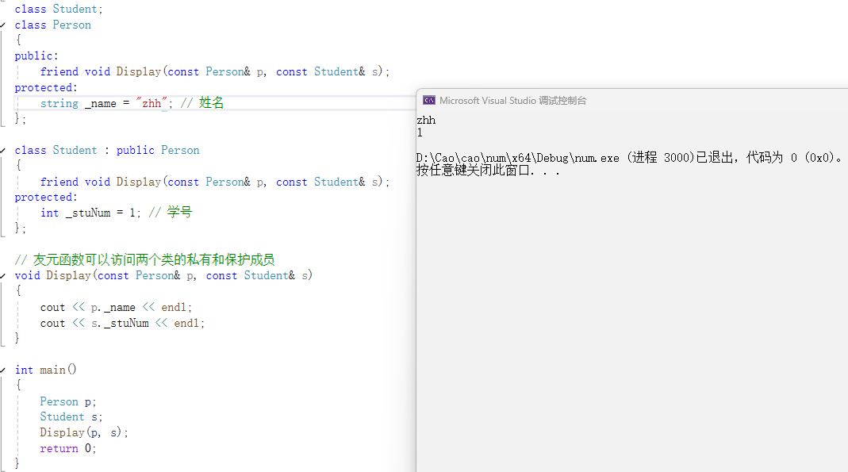
Task: Click the num.exe exit message line in console
Action: pyautogui.click(x=630, y=158)
